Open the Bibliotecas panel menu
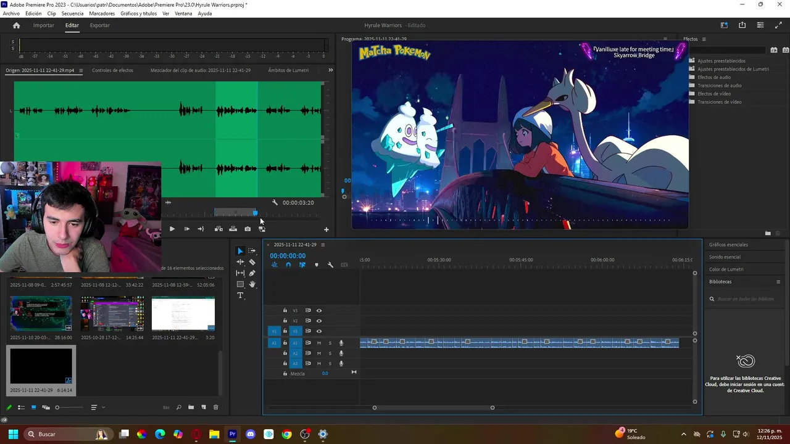Screen dimensions: 790x444 click(x=778, y=282)
